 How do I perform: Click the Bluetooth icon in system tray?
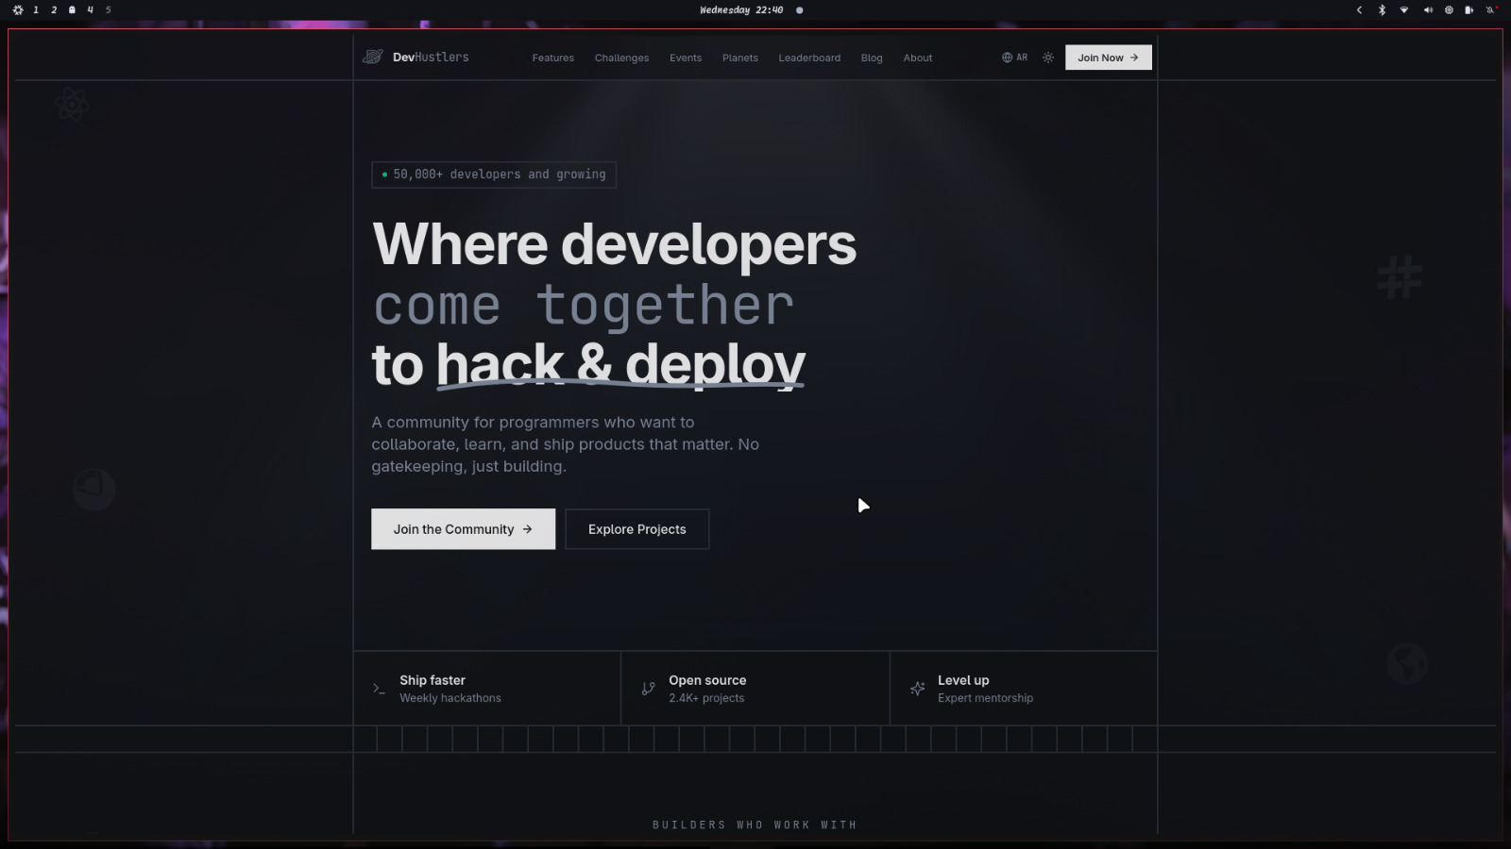[1382, 10]
